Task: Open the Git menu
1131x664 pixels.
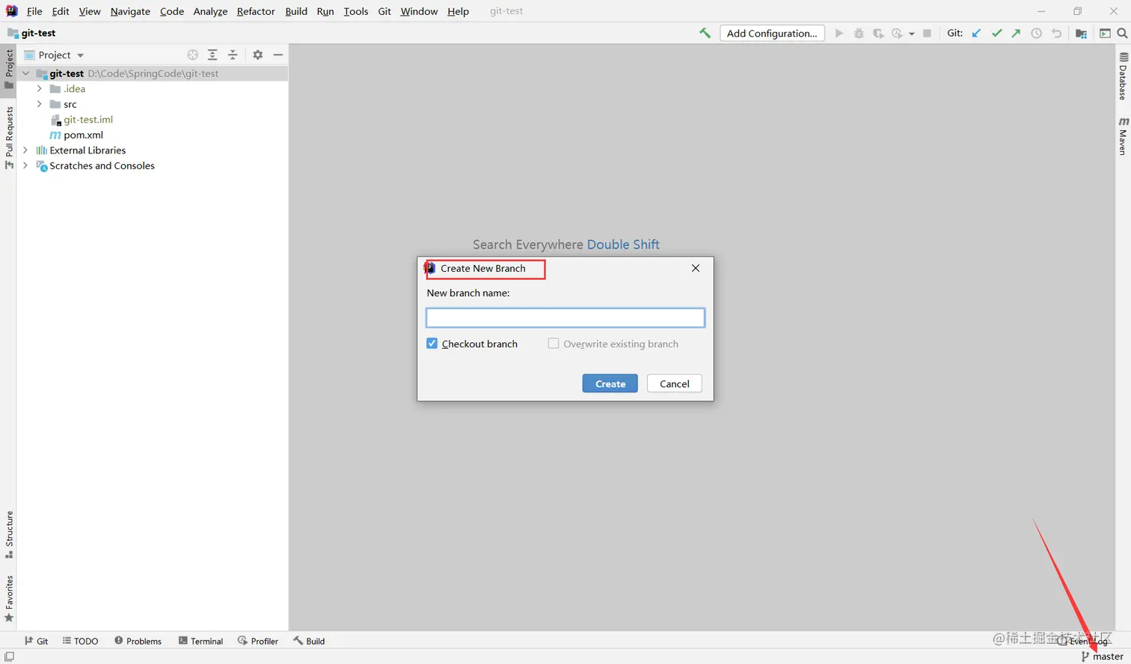Action: 384,11
